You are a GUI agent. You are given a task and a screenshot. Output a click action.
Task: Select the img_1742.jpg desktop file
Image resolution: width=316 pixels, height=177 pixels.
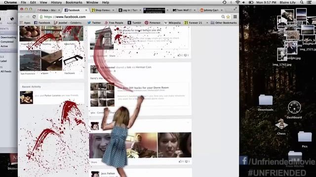coord(282,57)
